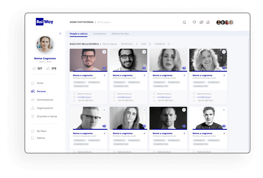Click the thumbs-up icon beside 378

(48, 69)
